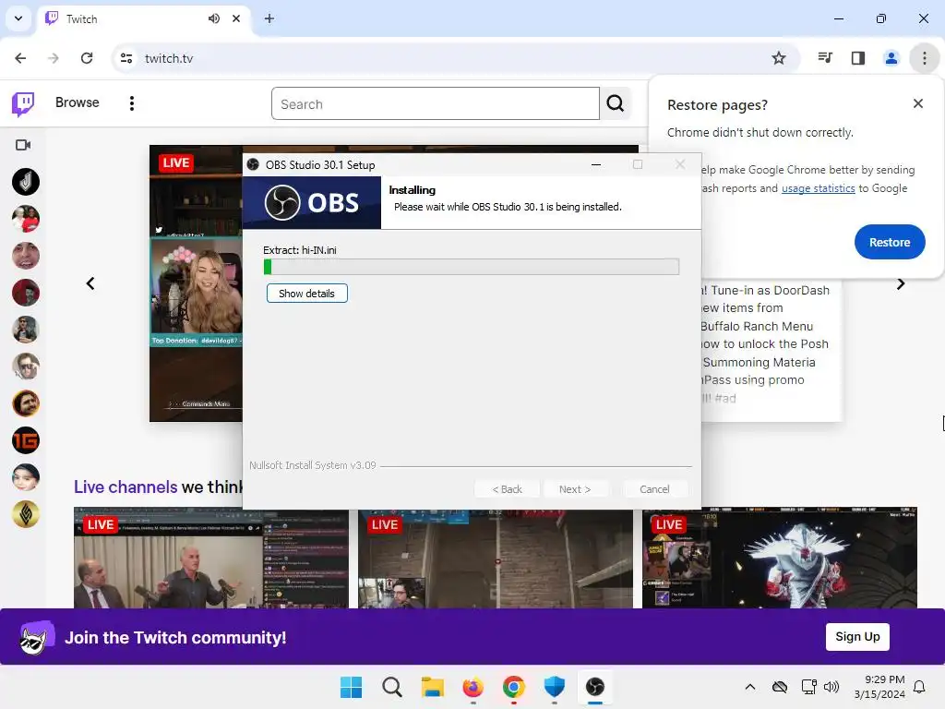Close the Restore pages popup

click(918, 103)
